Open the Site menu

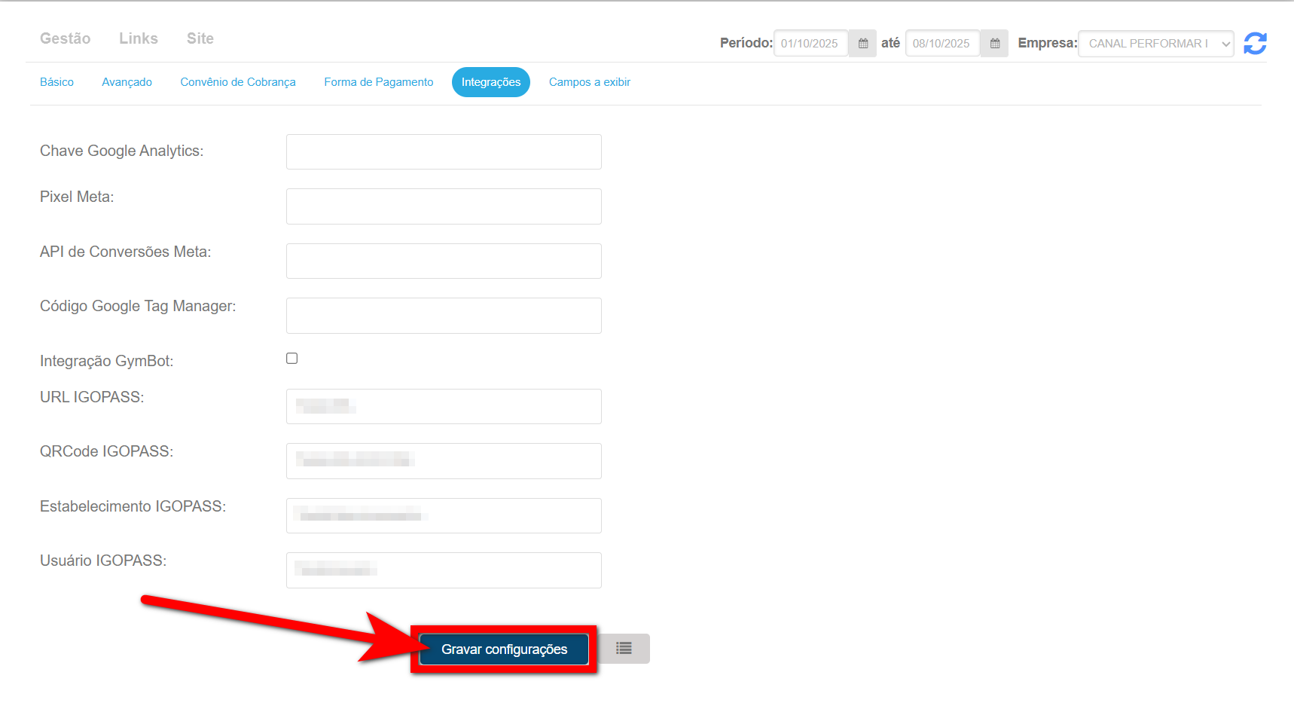[200, 38]
